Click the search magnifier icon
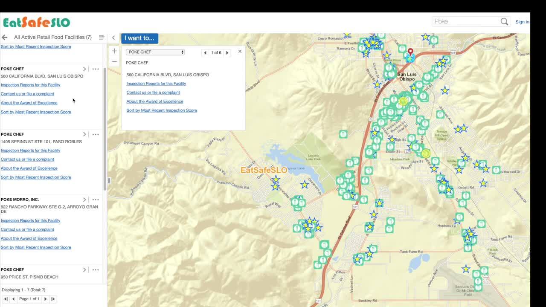This screenshot has height=307, width=546. point(504,21)
